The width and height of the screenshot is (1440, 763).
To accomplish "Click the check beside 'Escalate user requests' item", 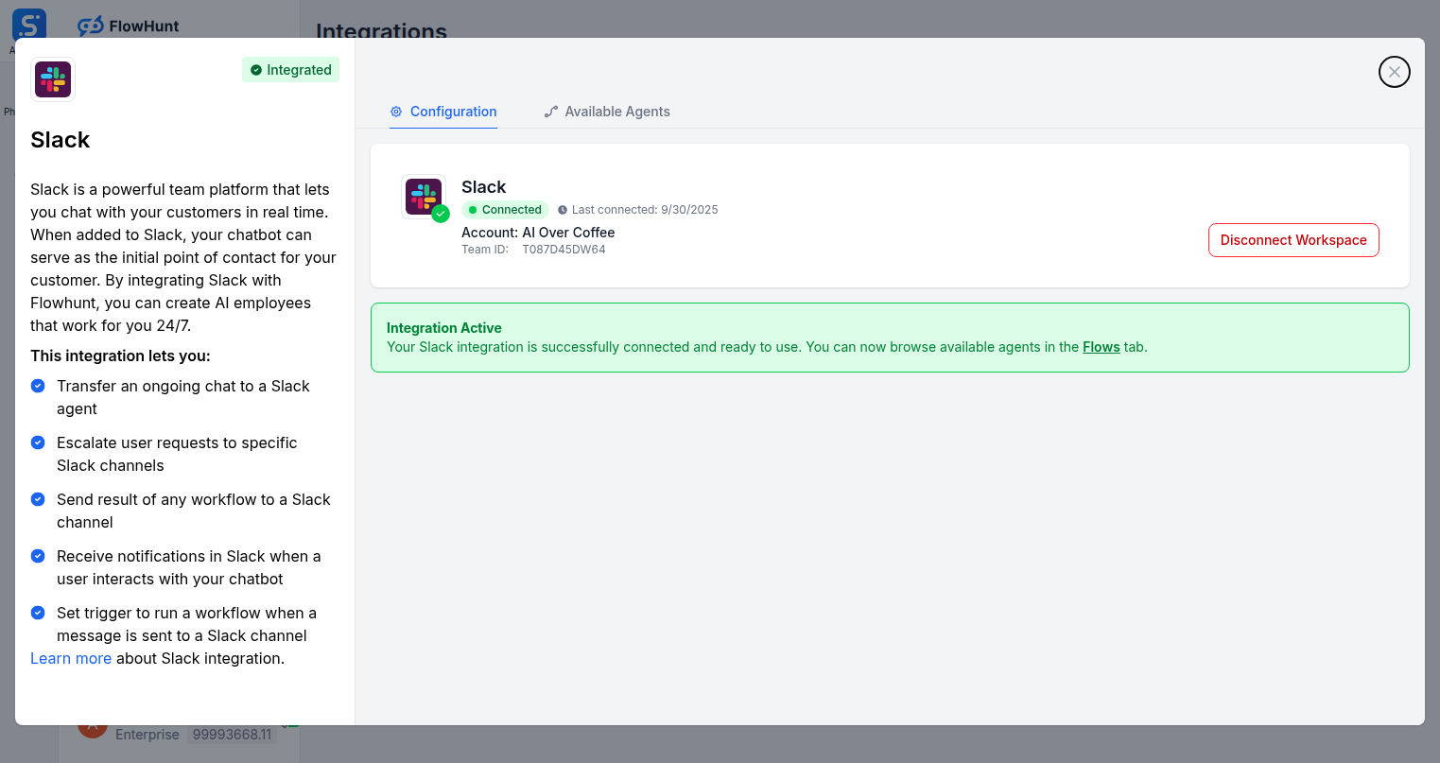I will click(38, 442).
